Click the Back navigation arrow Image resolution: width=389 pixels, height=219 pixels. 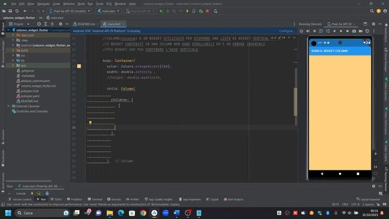coord(25,11)
